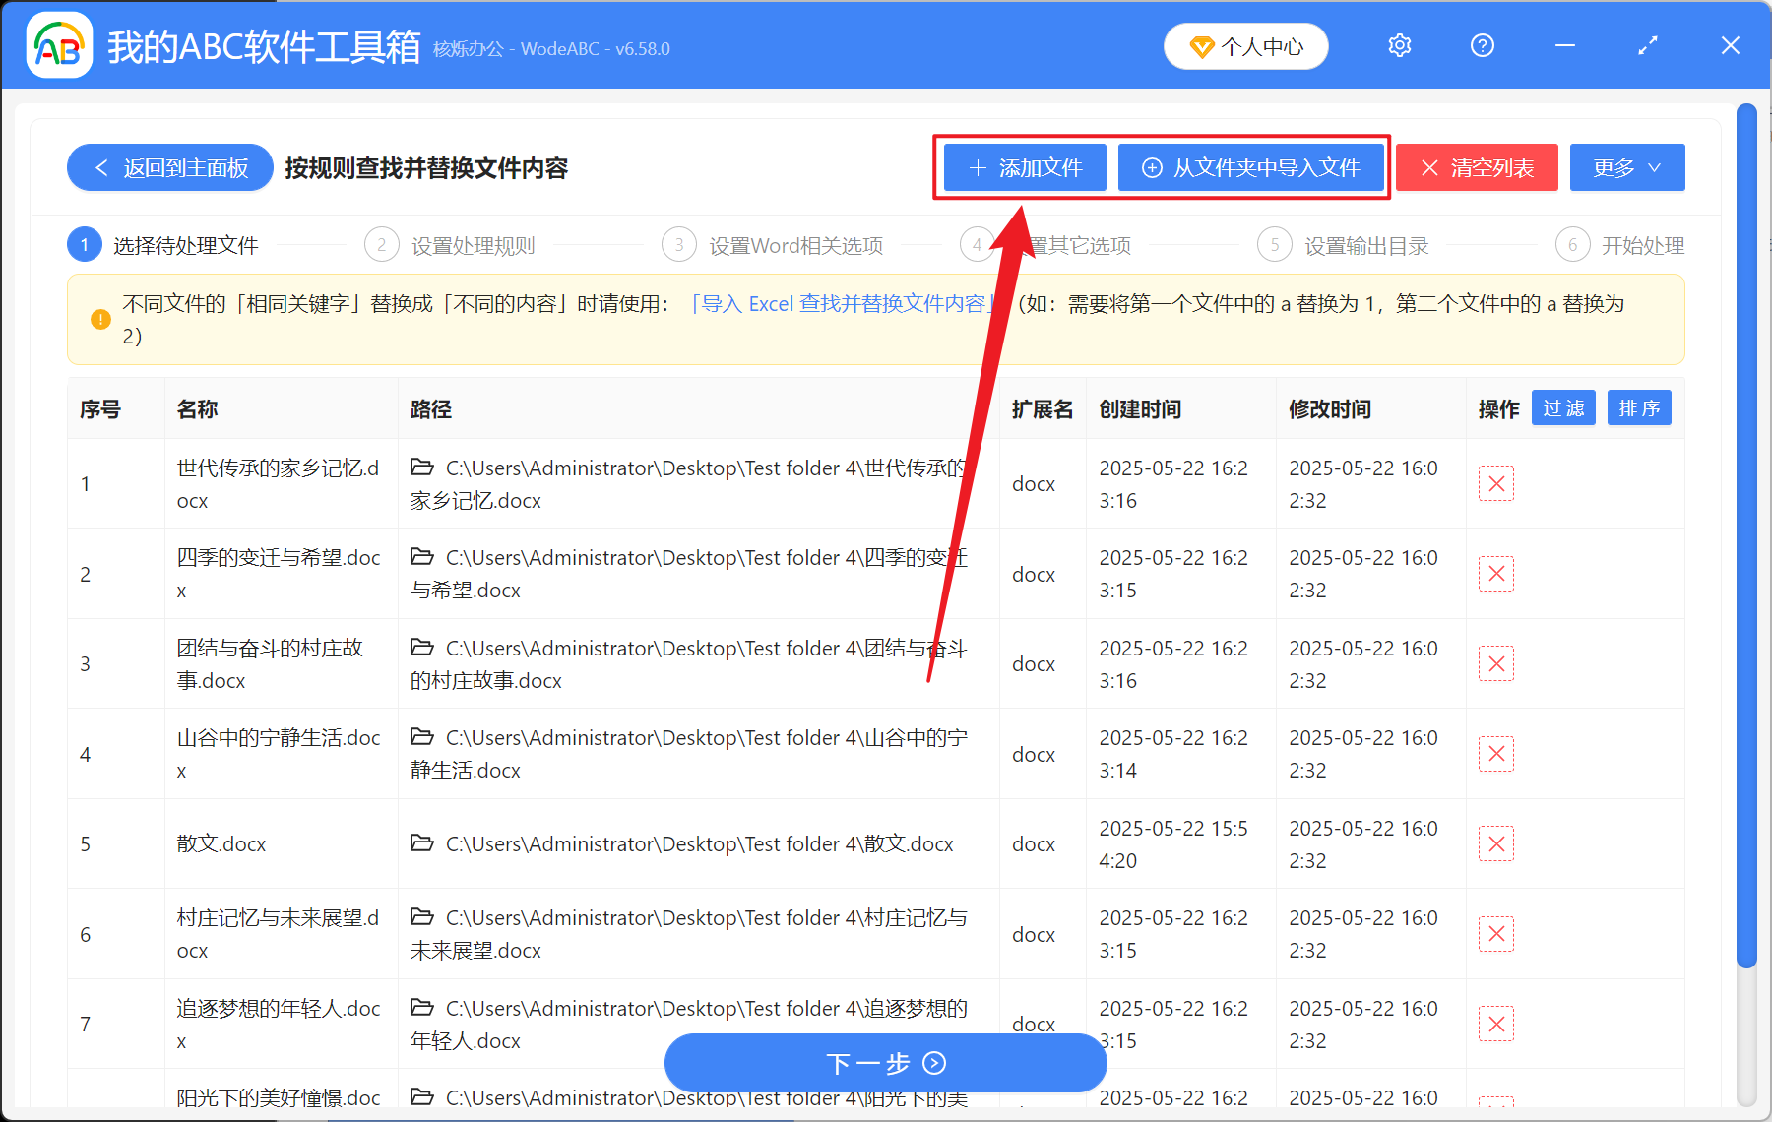The width and height of the screenshot is (1772, 1122).
Task: Open folder icon for 四季的变迁与希望.docx path
Action: 422,556
